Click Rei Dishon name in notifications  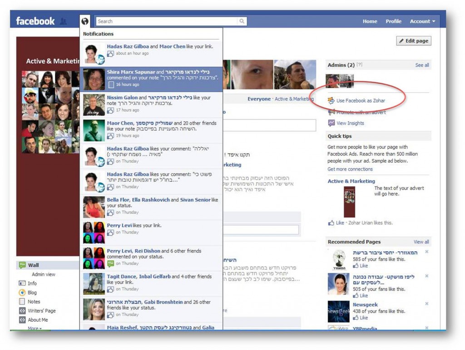(x=148, y=251)
